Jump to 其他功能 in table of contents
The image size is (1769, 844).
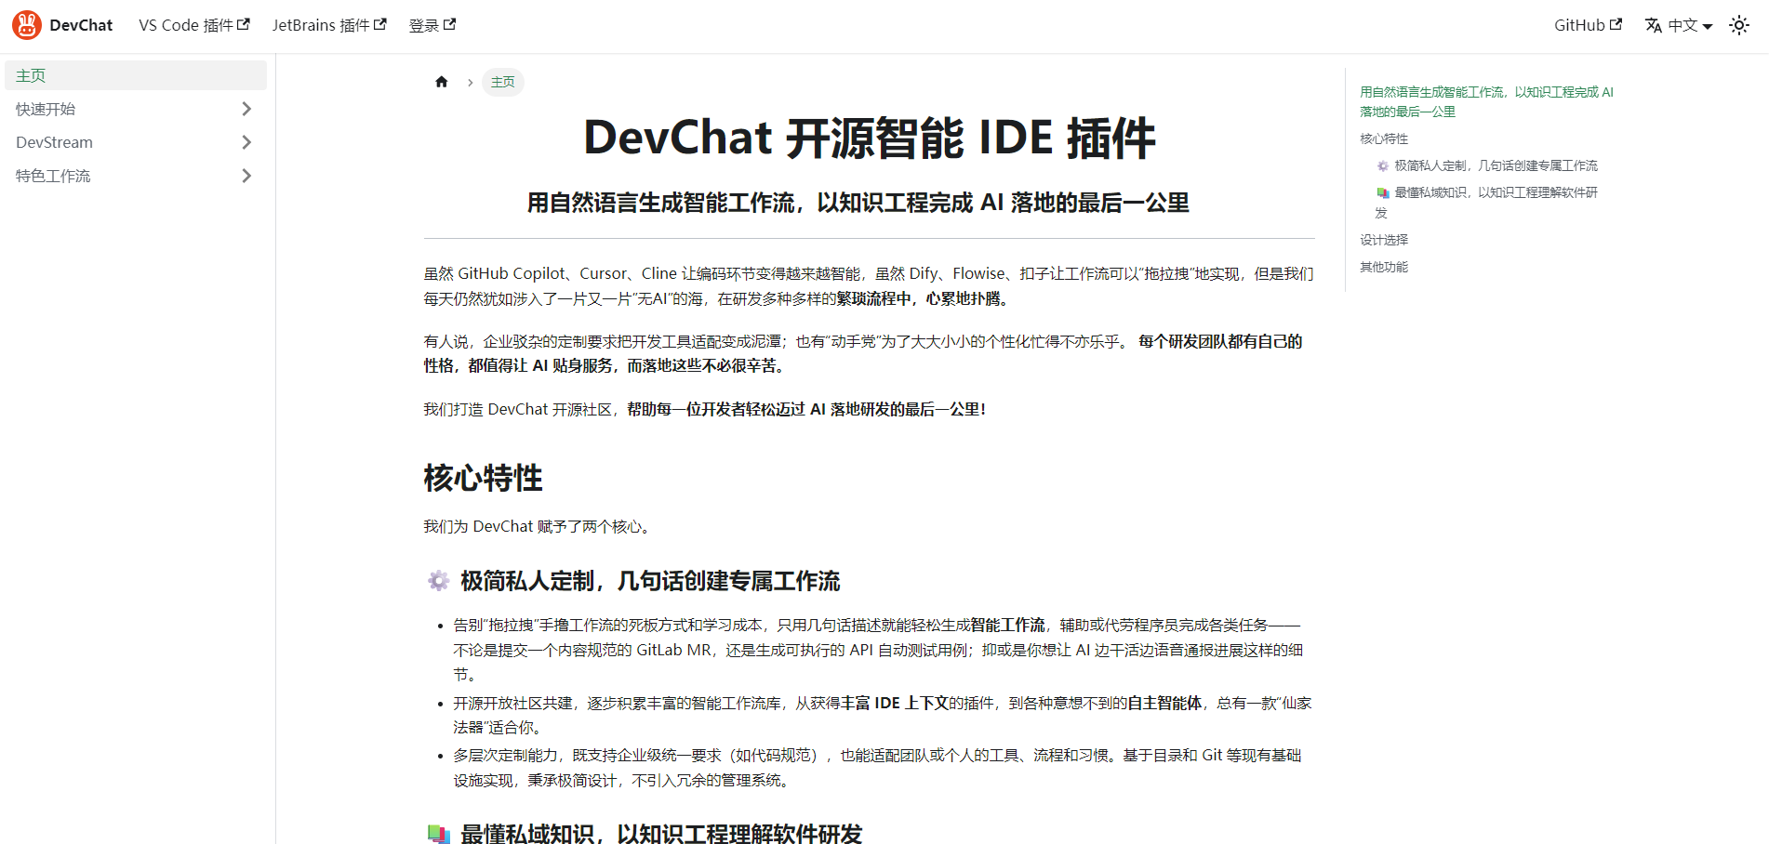1384,267
